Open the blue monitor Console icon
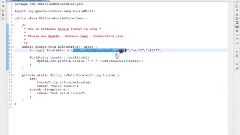This screenshot has height=135, width=240. (237, 22)
